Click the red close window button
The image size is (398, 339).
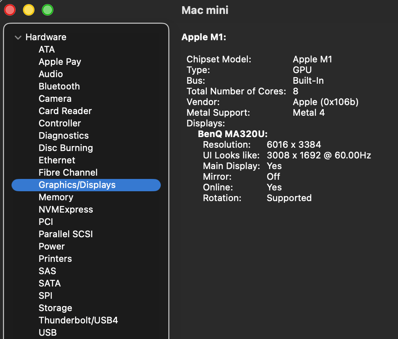click(10, 10)
